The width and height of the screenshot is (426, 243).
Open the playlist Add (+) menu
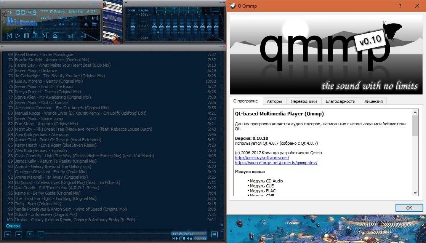pos(8,234)
